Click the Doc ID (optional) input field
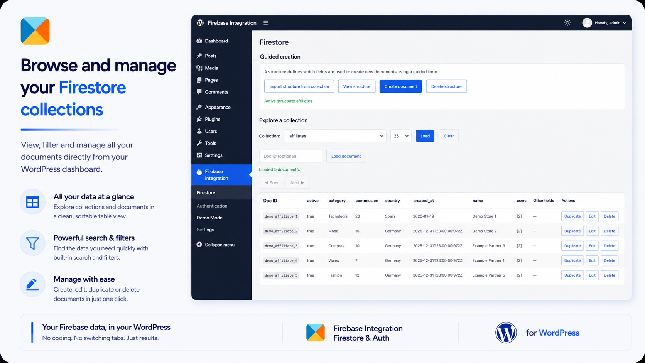Viewport: 645px width, 363px height. pyautogui.click(x=290, y=156)
